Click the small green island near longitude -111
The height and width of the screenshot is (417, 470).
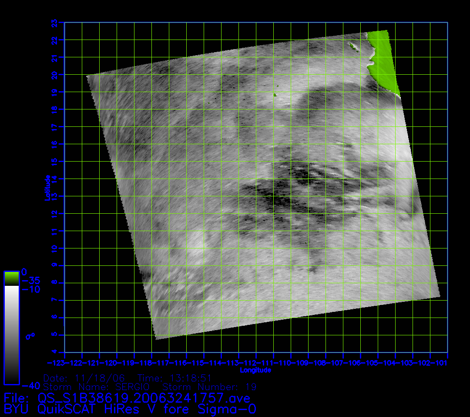[x=275, y=95]
